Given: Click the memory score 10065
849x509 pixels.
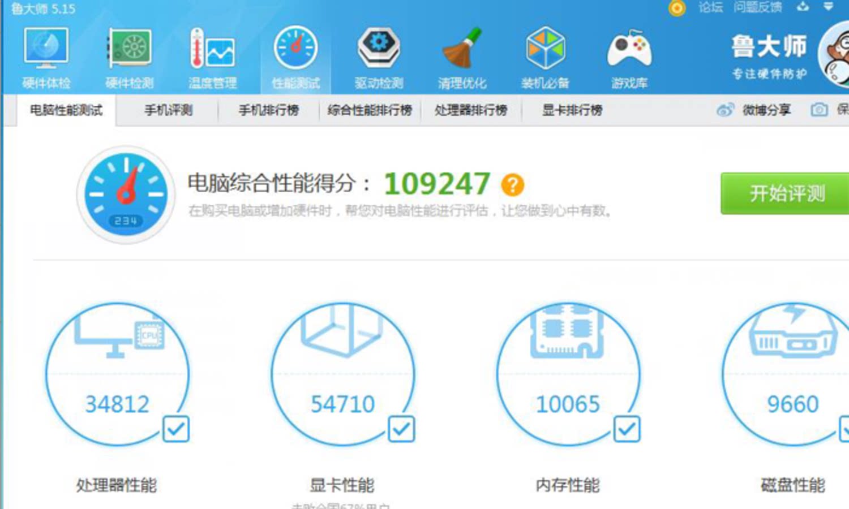Looking at the screenshot, I should click(568, 404).
